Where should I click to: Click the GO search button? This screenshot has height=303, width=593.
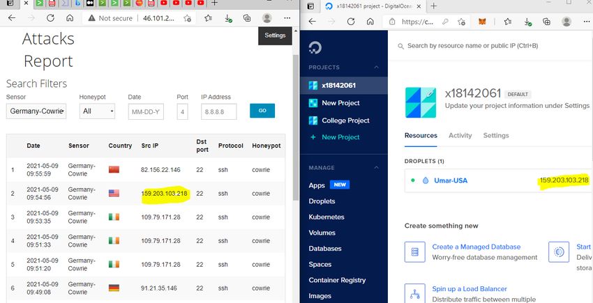tap(262, 111)
